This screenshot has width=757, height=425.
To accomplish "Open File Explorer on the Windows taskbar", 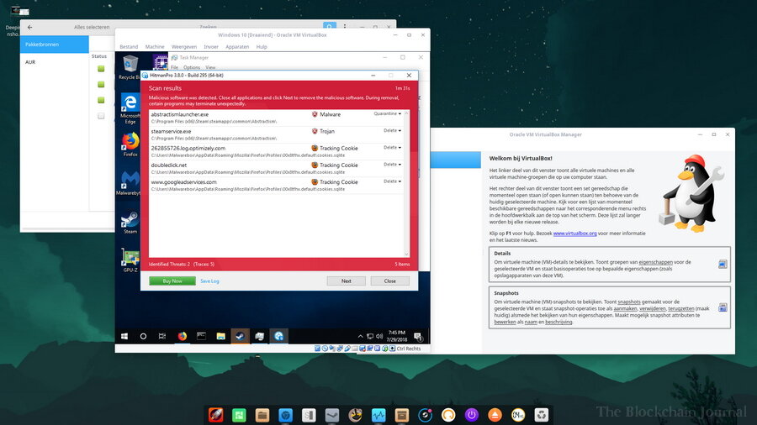I will [x=220, y=336].
